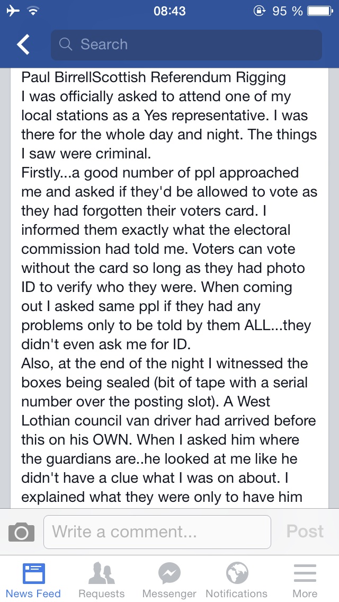This screenshot has height=602, width=339.
Task: Tap the Post button
Action: pos(305,532)
